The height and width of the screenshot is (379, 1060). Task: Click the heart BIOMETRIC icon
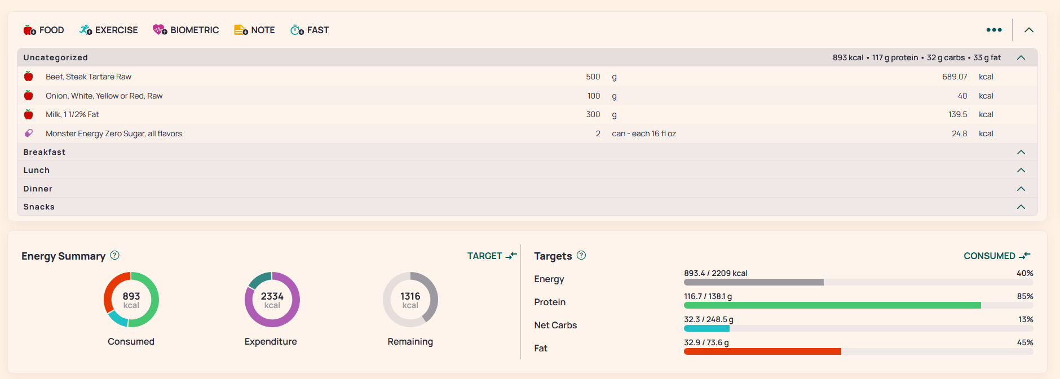(x=160, y=30)
